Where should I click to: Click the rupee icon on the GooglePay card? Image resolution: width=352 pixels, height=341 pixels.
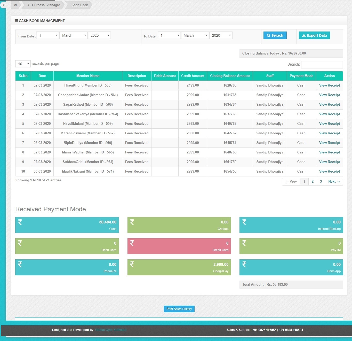[132, 264]
